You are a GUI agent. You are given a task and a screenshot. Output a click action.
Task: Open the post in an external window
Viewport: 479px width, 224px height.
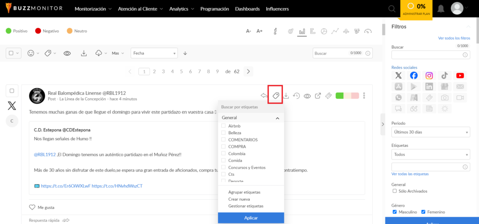(318, 96)
